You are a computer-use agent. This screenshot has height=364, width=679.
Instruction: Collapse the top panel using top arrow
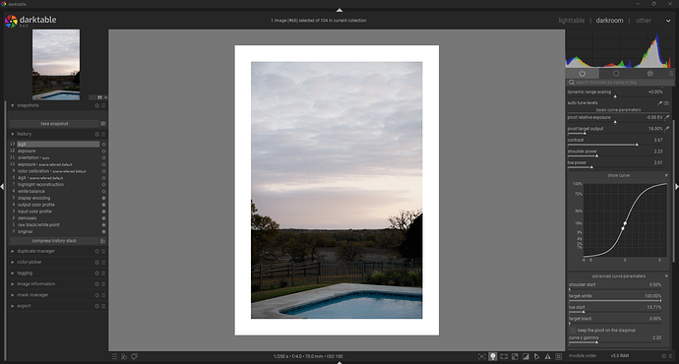pyautogui.click(x=339, y=10)
